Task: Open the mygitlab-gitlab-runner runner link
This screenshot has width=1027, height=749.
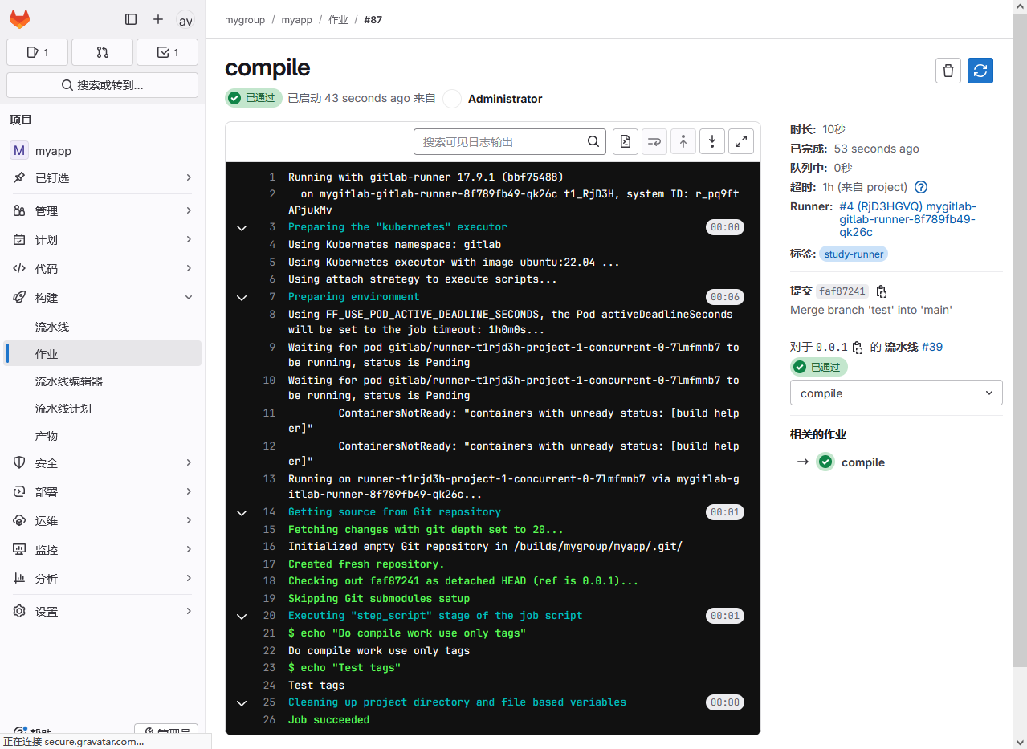Action: pyautogui.click(x=907, y=219)
